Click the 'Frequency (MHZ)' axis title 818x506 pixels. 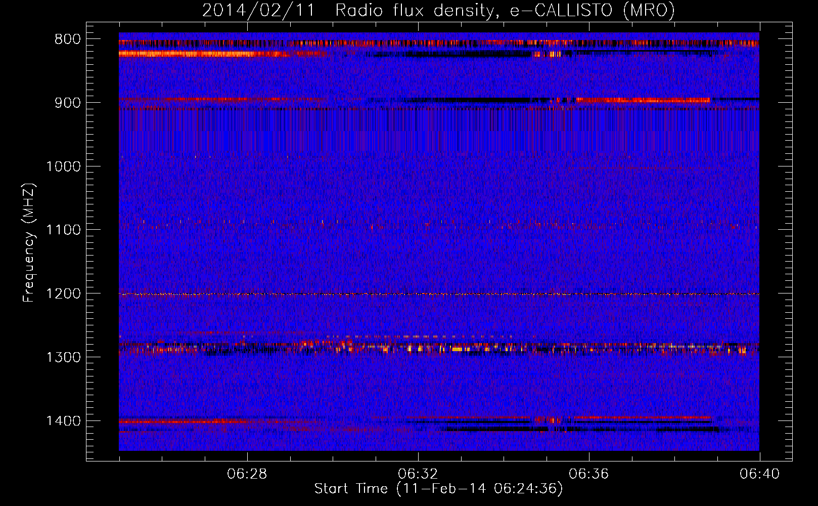(x=29, y=243)
